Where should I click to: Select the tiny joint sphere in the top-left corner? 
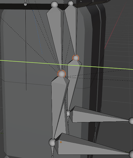[x=25, y=4]
